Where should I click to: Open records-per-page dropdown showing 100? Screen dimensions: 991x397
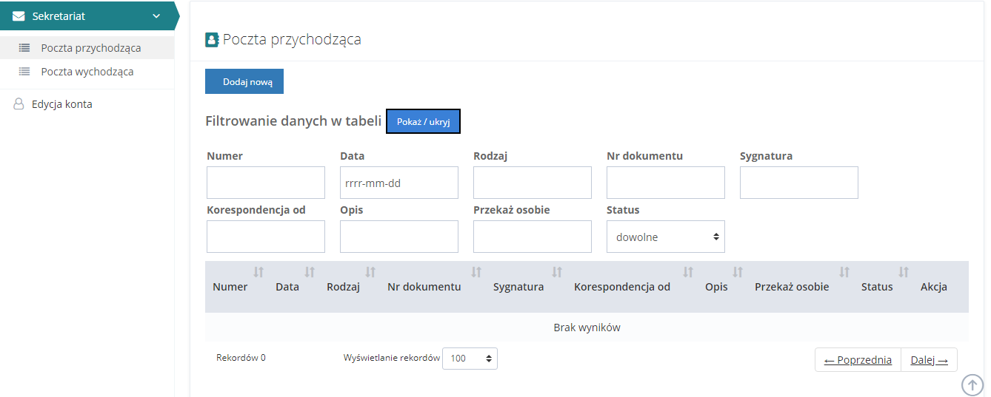point(470,359)
